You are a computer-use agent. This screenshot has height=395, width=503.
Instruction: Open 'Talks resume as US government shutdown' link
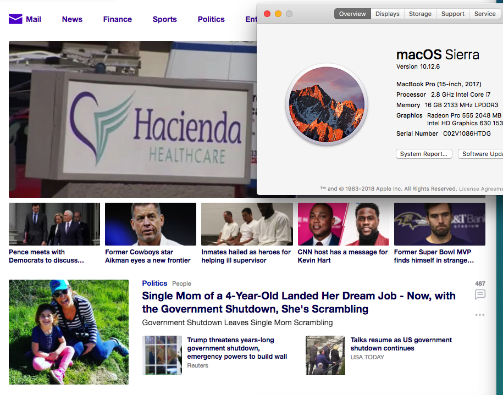pos(401,344)
